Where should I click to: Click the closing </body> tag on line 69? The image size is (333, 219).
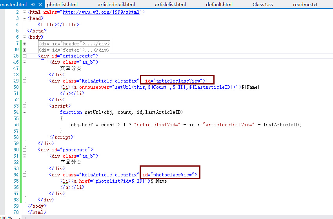36,206
